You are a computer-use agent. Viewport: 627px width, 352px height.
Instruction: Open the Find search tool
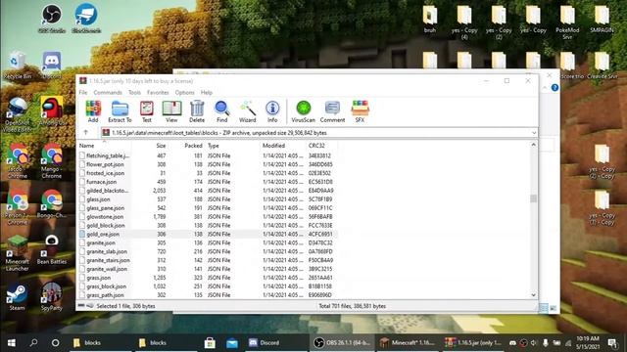222,111
